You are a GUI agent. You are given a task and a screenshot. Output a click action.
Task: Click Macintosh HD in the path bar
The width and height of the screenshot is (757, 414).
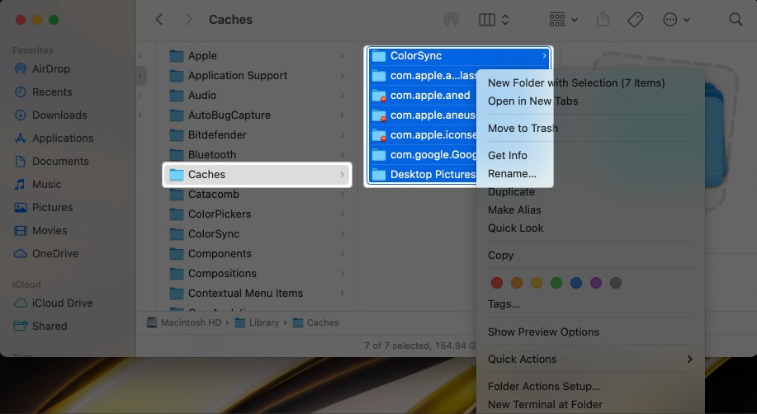pos(184,322)
